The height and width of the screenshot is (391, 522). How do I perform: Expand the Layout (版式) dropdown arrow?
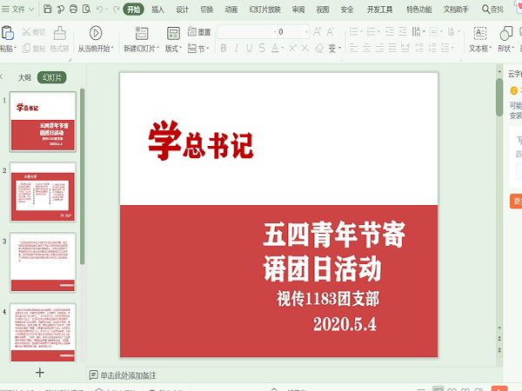click(181, 49)
